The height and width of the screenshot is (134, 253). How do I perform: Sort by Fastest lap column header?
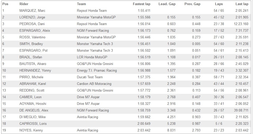141,4
